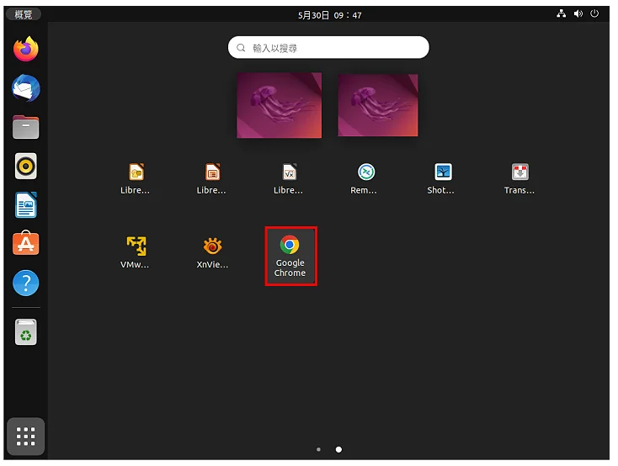618x466 pixels.
Task: Open the power menu icon
Action: pyautogui.click(x=594, y=13)
